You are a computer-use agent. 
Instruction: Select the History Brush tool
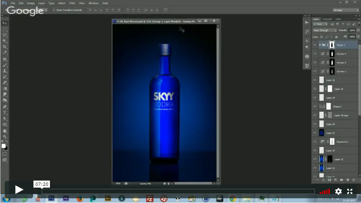[x=5, y=77]
